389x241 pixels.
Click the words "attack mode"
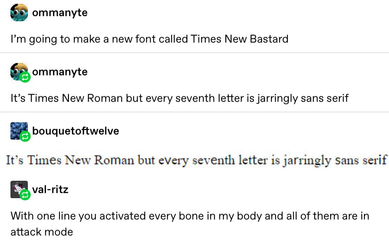(x=42, y=232)
